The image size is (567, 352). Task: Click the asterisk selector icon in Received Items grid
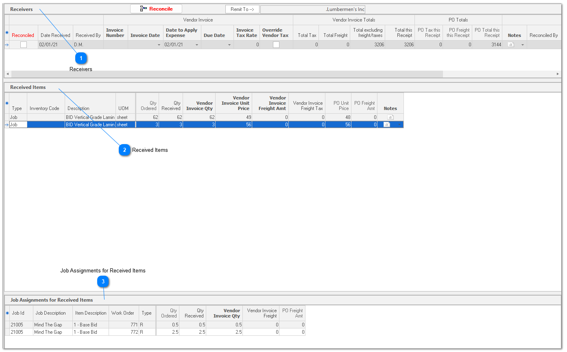[7, 103]
